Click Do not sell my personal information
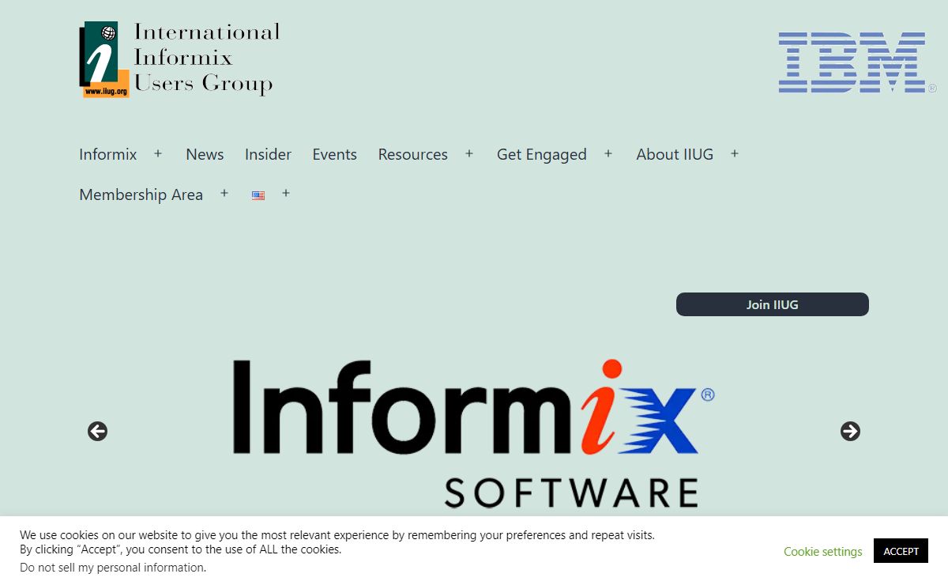Viewport: 948px width, 585px height. [113, 568]
